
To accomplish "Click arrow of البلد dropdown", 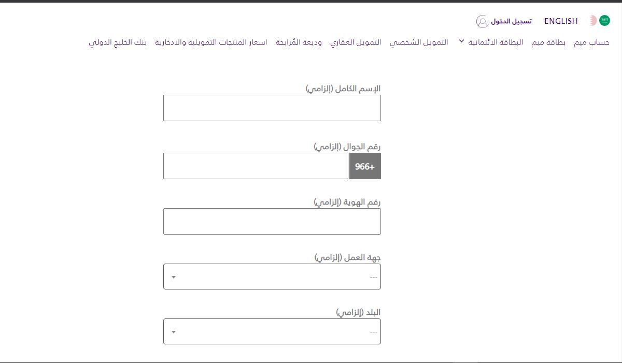I will tap(174, 332).
